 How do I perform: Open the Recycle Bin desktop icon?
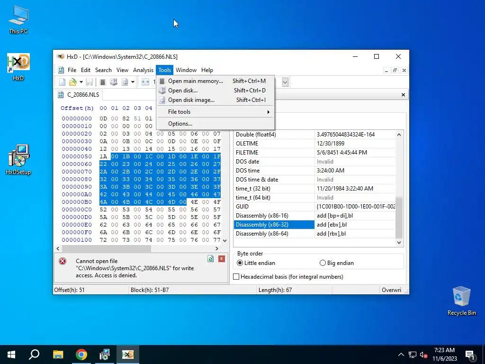[x=461, y=301]
